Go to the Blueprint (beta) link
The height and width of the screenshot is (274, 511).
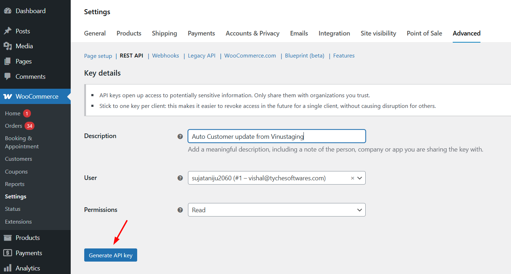click(x=305, y=56)
